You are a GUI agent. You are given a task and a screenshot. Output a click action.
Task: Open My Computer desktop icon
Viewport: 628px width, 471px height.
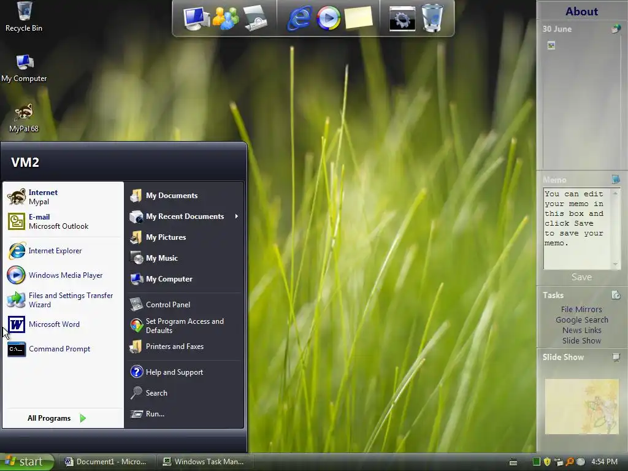(x=24, y=68)
